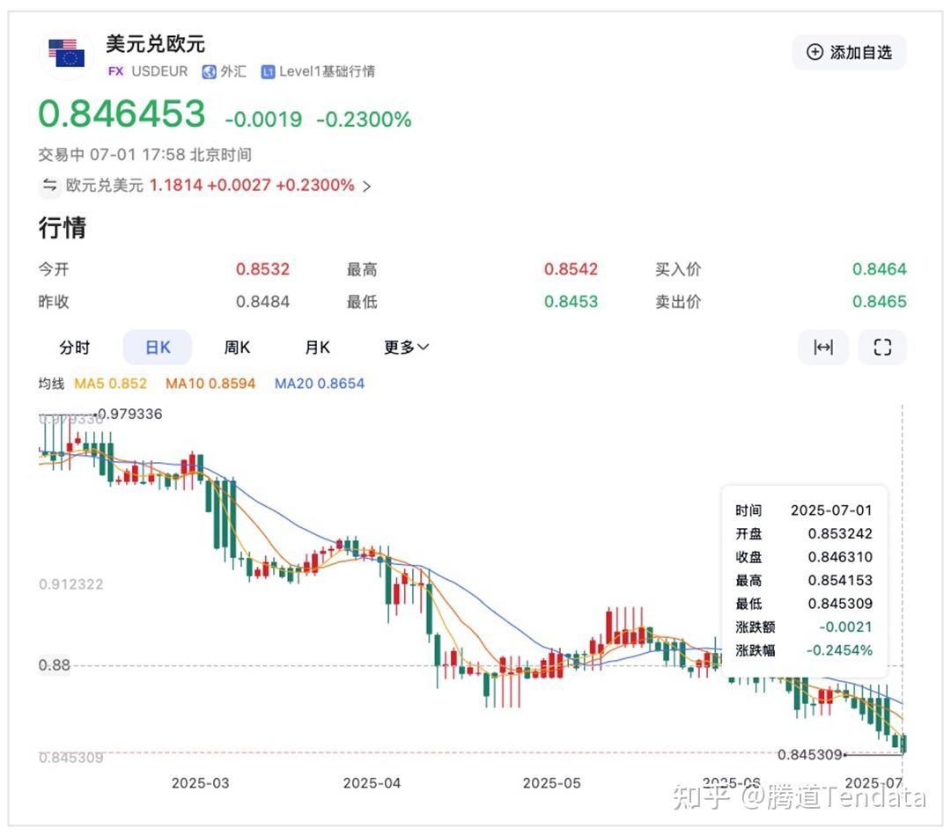Click the 美元兑欧元 title
Image resolution: width=951 pixels, height=836 pixels.
point(155,44)
